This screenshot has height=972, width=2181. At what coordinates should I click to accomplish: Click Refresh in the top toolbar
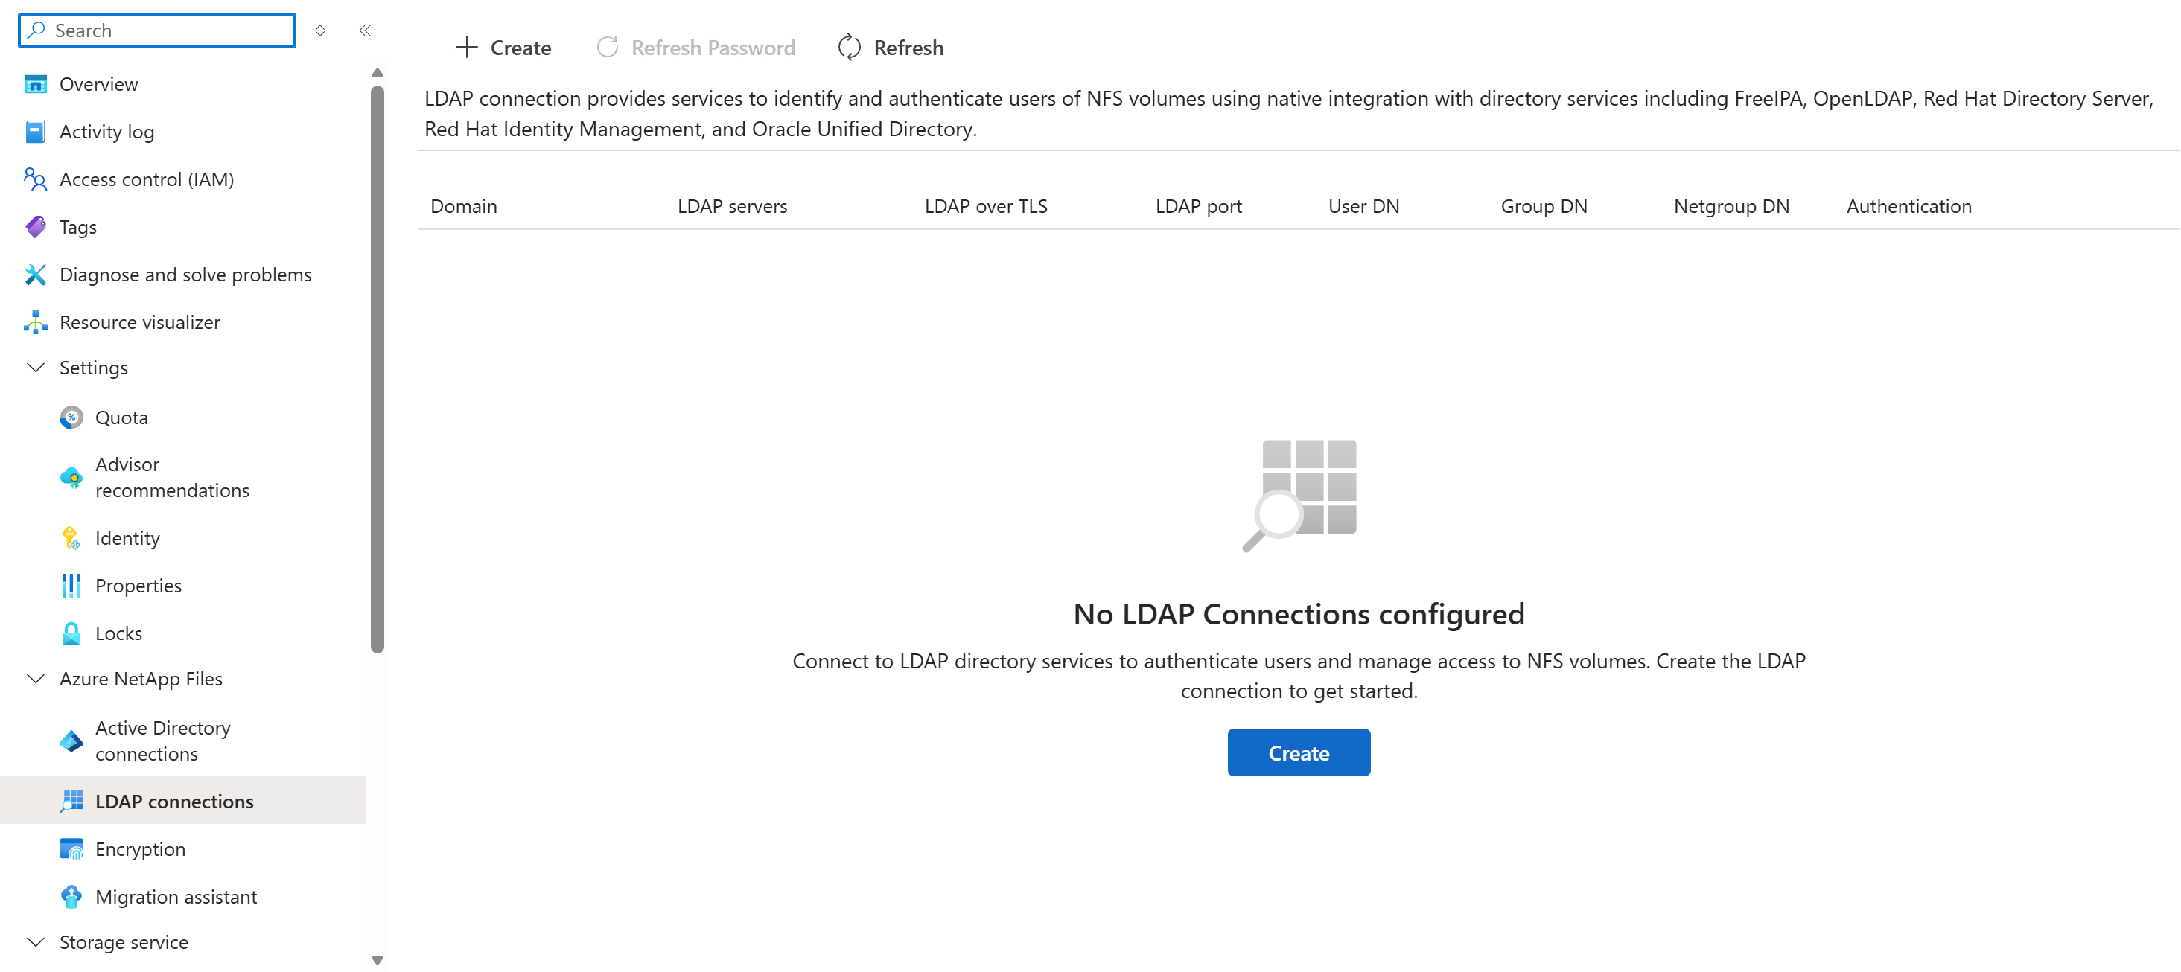coord(890,48)
